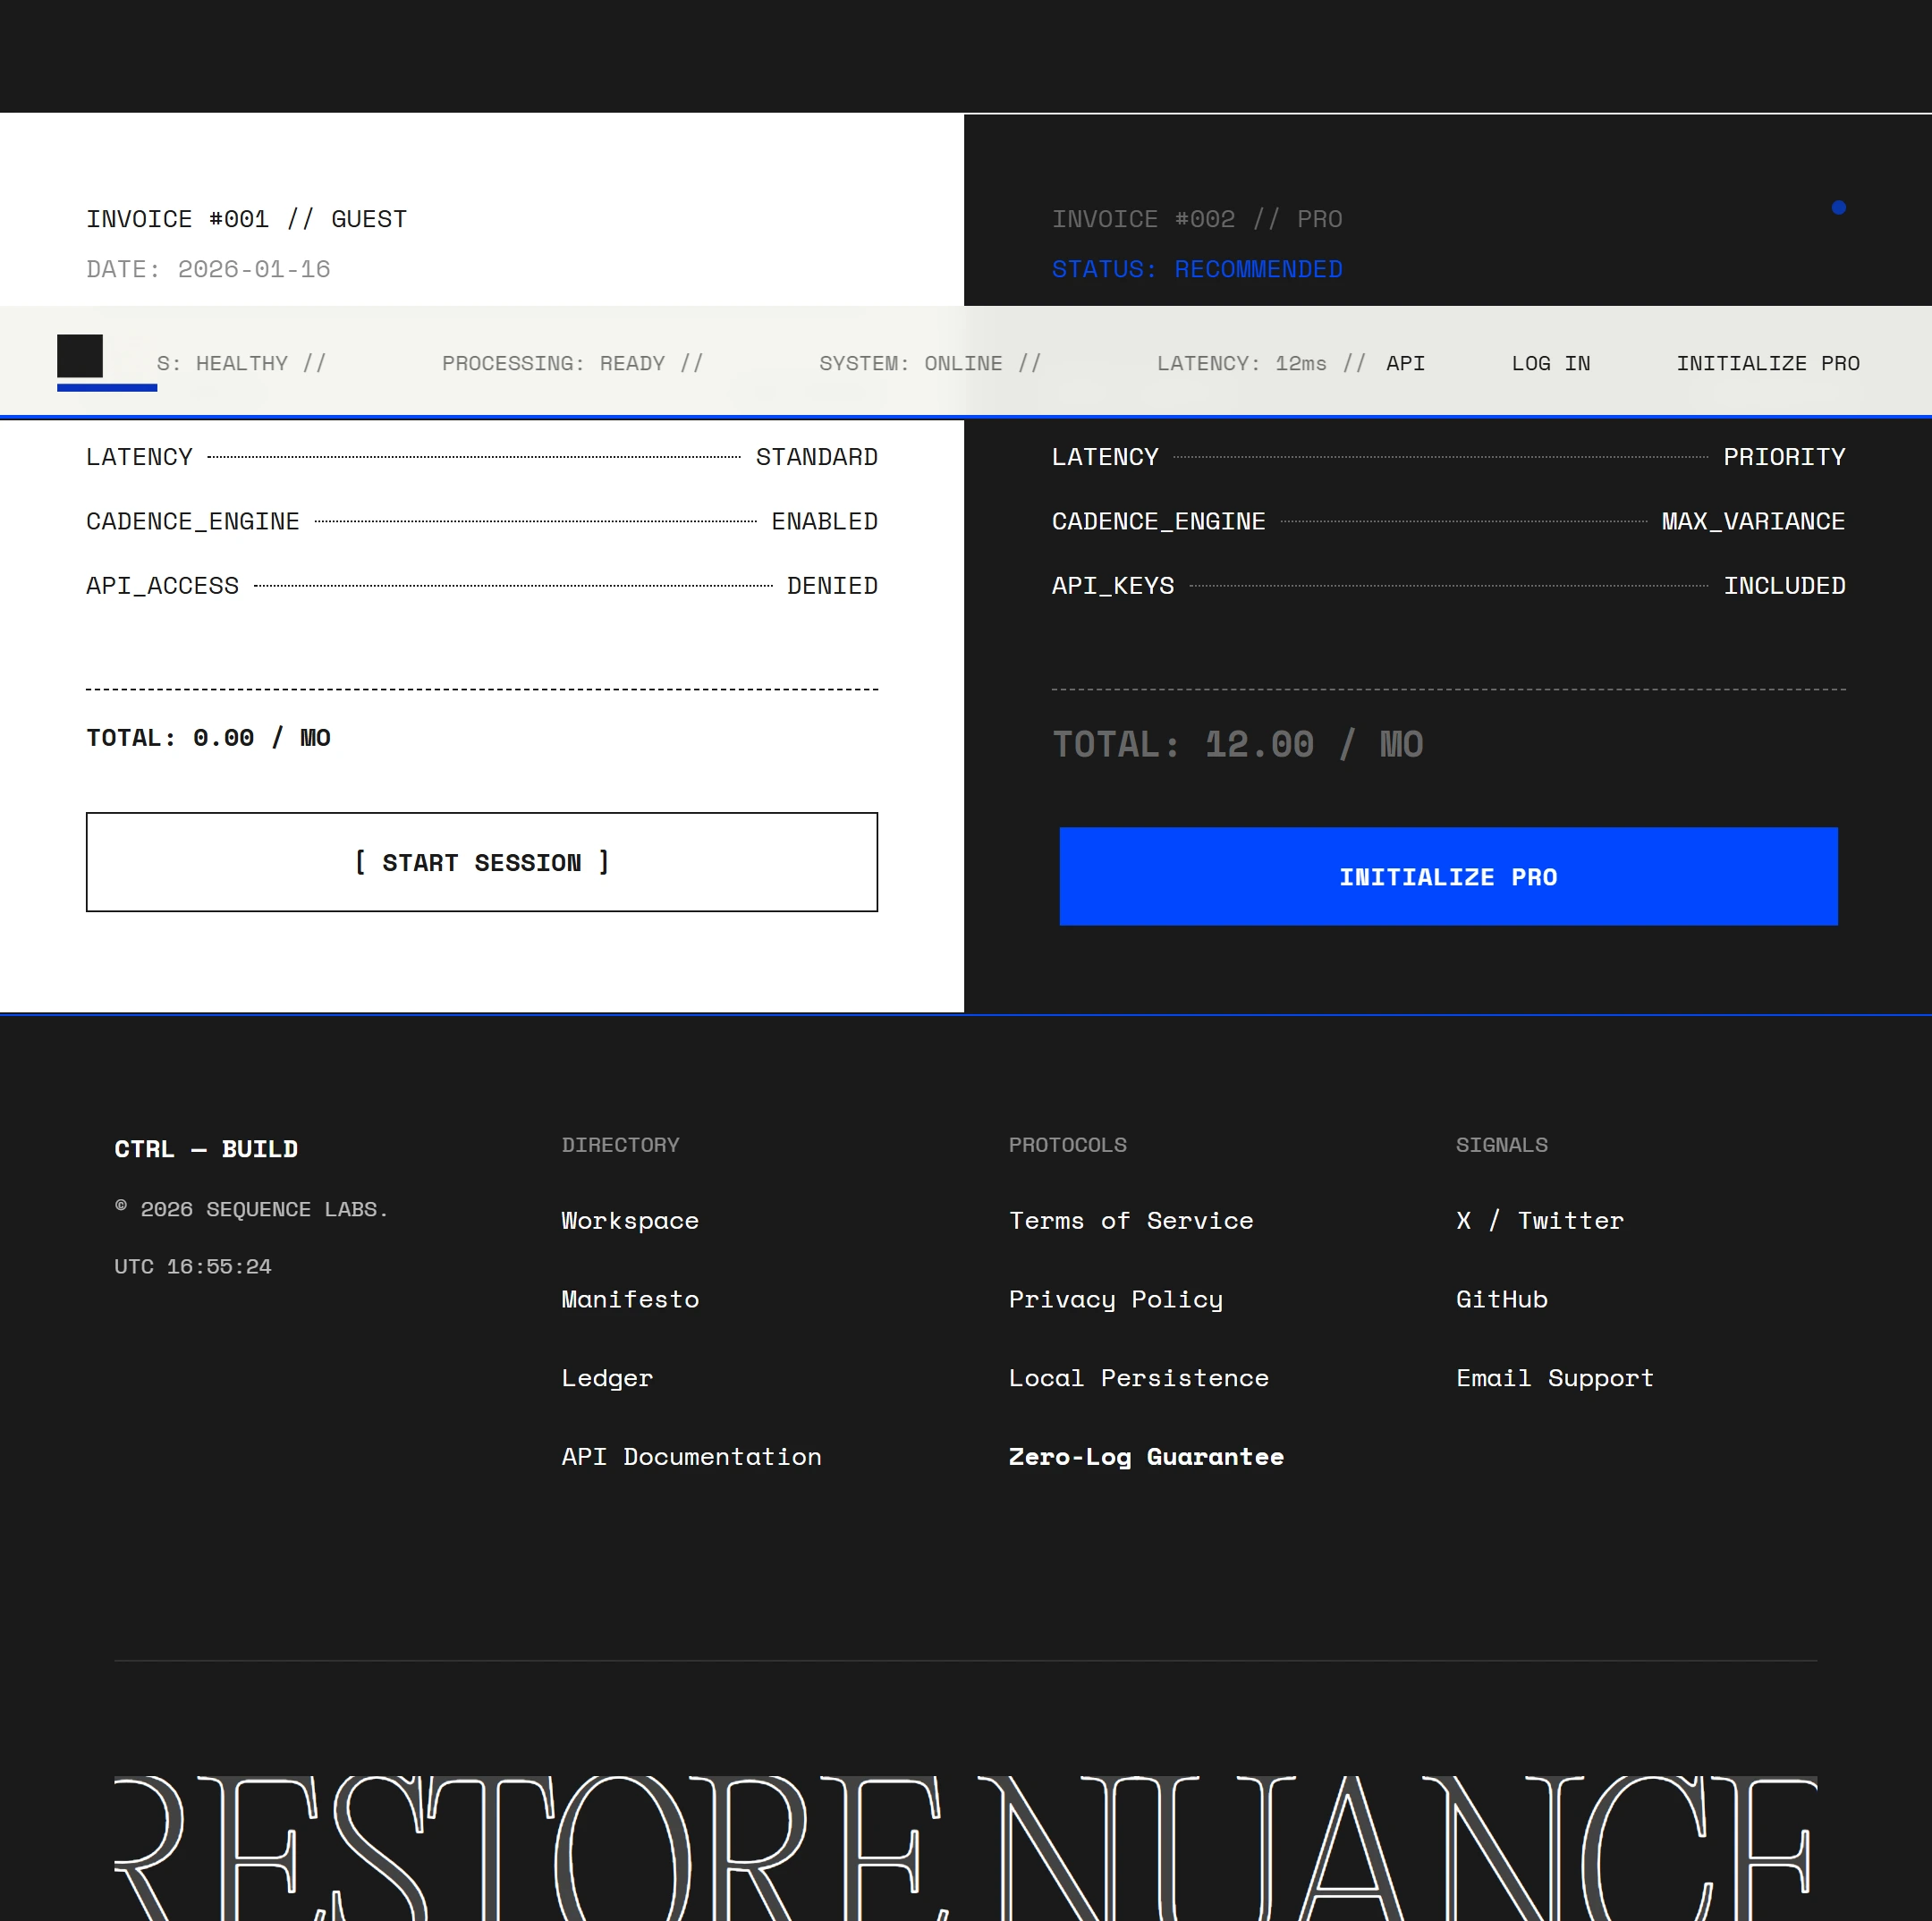Click INITIALIZE PRO in the navigation bar
The width and height of the screenshot is (1932, 1921).
1767,364
